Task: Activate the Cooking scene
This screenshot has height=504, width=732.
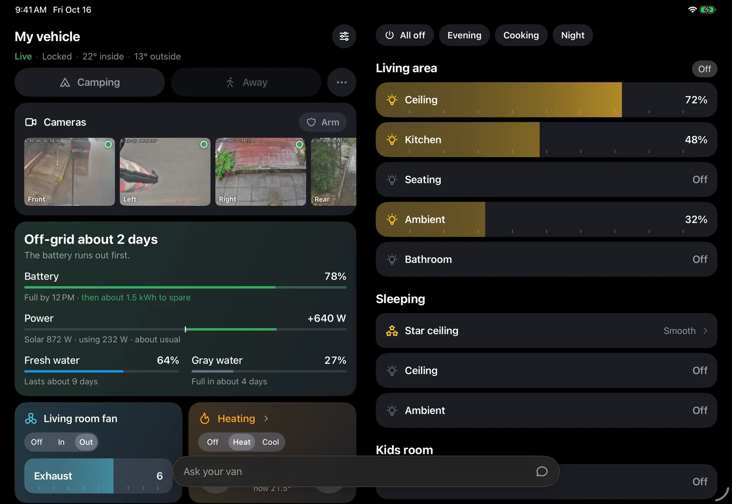Action: click(x=521, y=35)
